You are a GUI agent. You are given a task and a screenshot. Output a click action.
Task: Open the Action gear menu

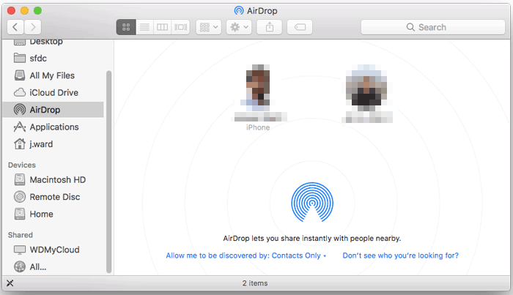[x=239, y=27]
